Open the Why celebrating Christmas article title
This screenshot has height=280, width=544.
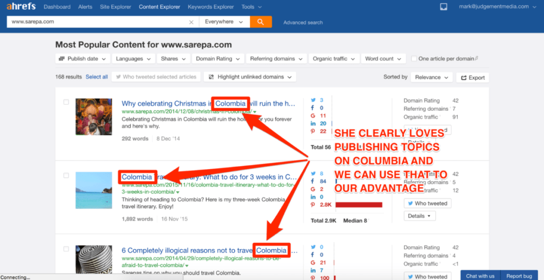208,104
